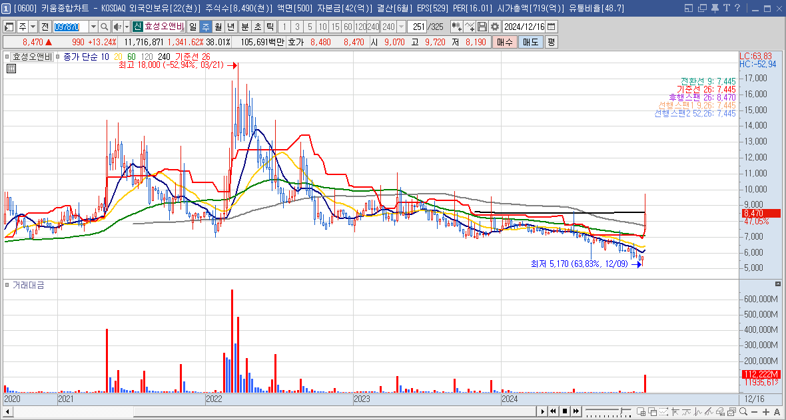
Task: Select interval preset 5
Action: click(310, 27)
